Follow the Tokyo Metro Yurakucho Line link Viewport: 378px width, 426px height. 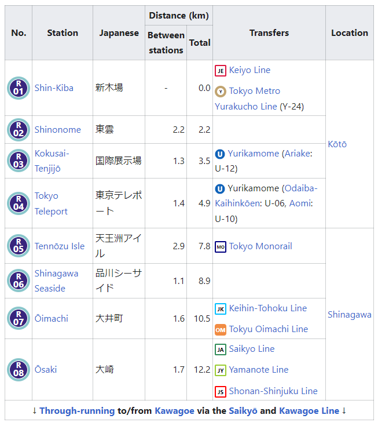click(248, 99)
